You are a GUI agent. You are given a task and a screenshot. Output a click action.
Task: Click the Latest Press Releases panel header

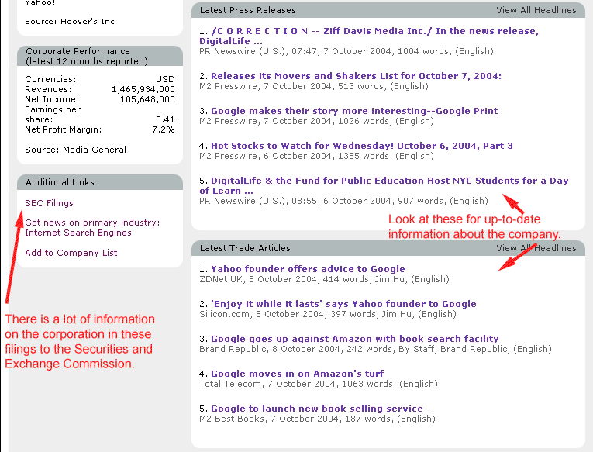coord(247,11)
